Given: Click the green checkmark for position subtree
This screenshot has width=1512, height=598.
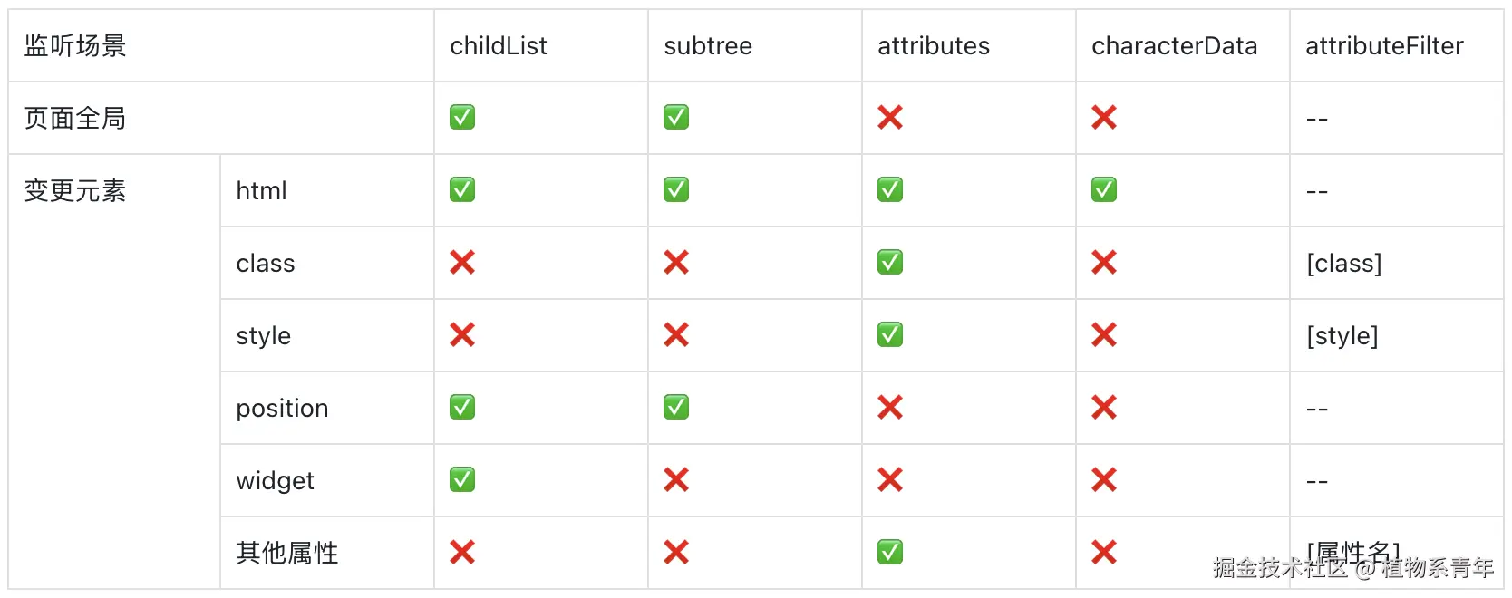Looking at the screenshot, I should point(676,408).
